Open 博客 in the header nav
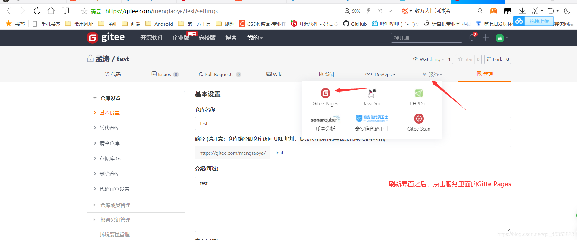This screenshot has width=577, height=240. tap(231, 38)
